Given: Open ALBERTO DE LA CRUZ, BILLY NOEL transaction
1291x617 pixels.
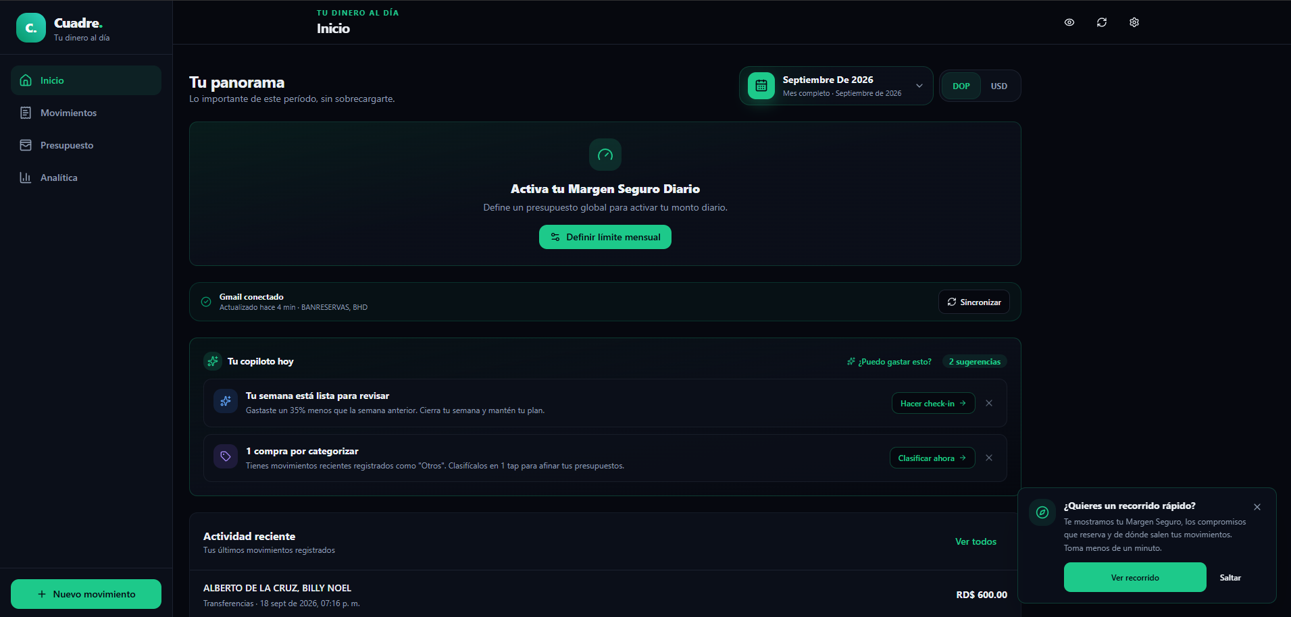Looking at the screenshot, I should 605,594.
